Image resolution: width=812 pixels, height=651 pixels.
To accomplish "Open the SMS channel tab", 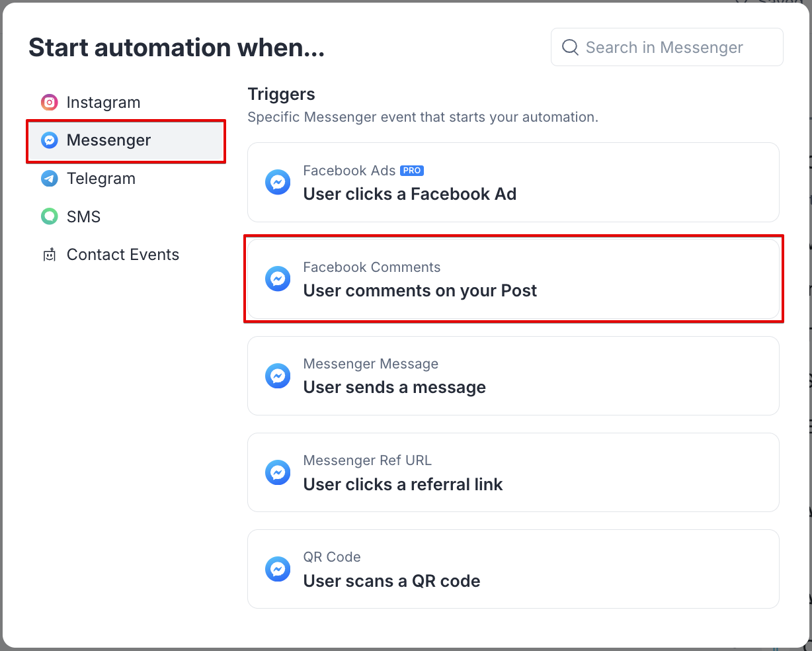I will tap(84, 216).
